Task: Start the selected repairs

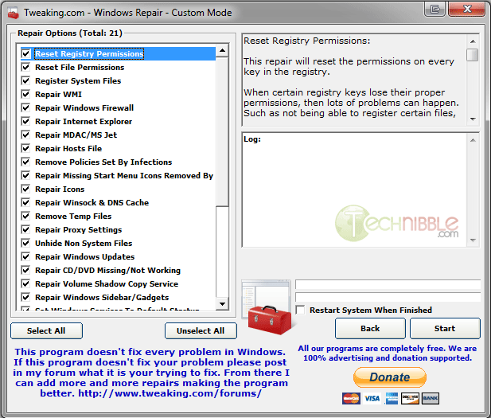Action: click(x=445, y=328)
